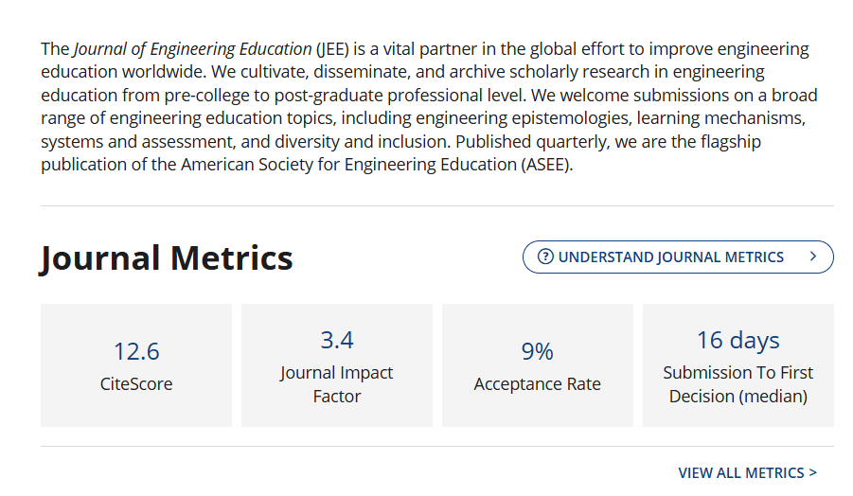Click the question mark icon beside Understand Journal Metrics
Viewport: 853px width, 496px height.
[x=545, y=257]
